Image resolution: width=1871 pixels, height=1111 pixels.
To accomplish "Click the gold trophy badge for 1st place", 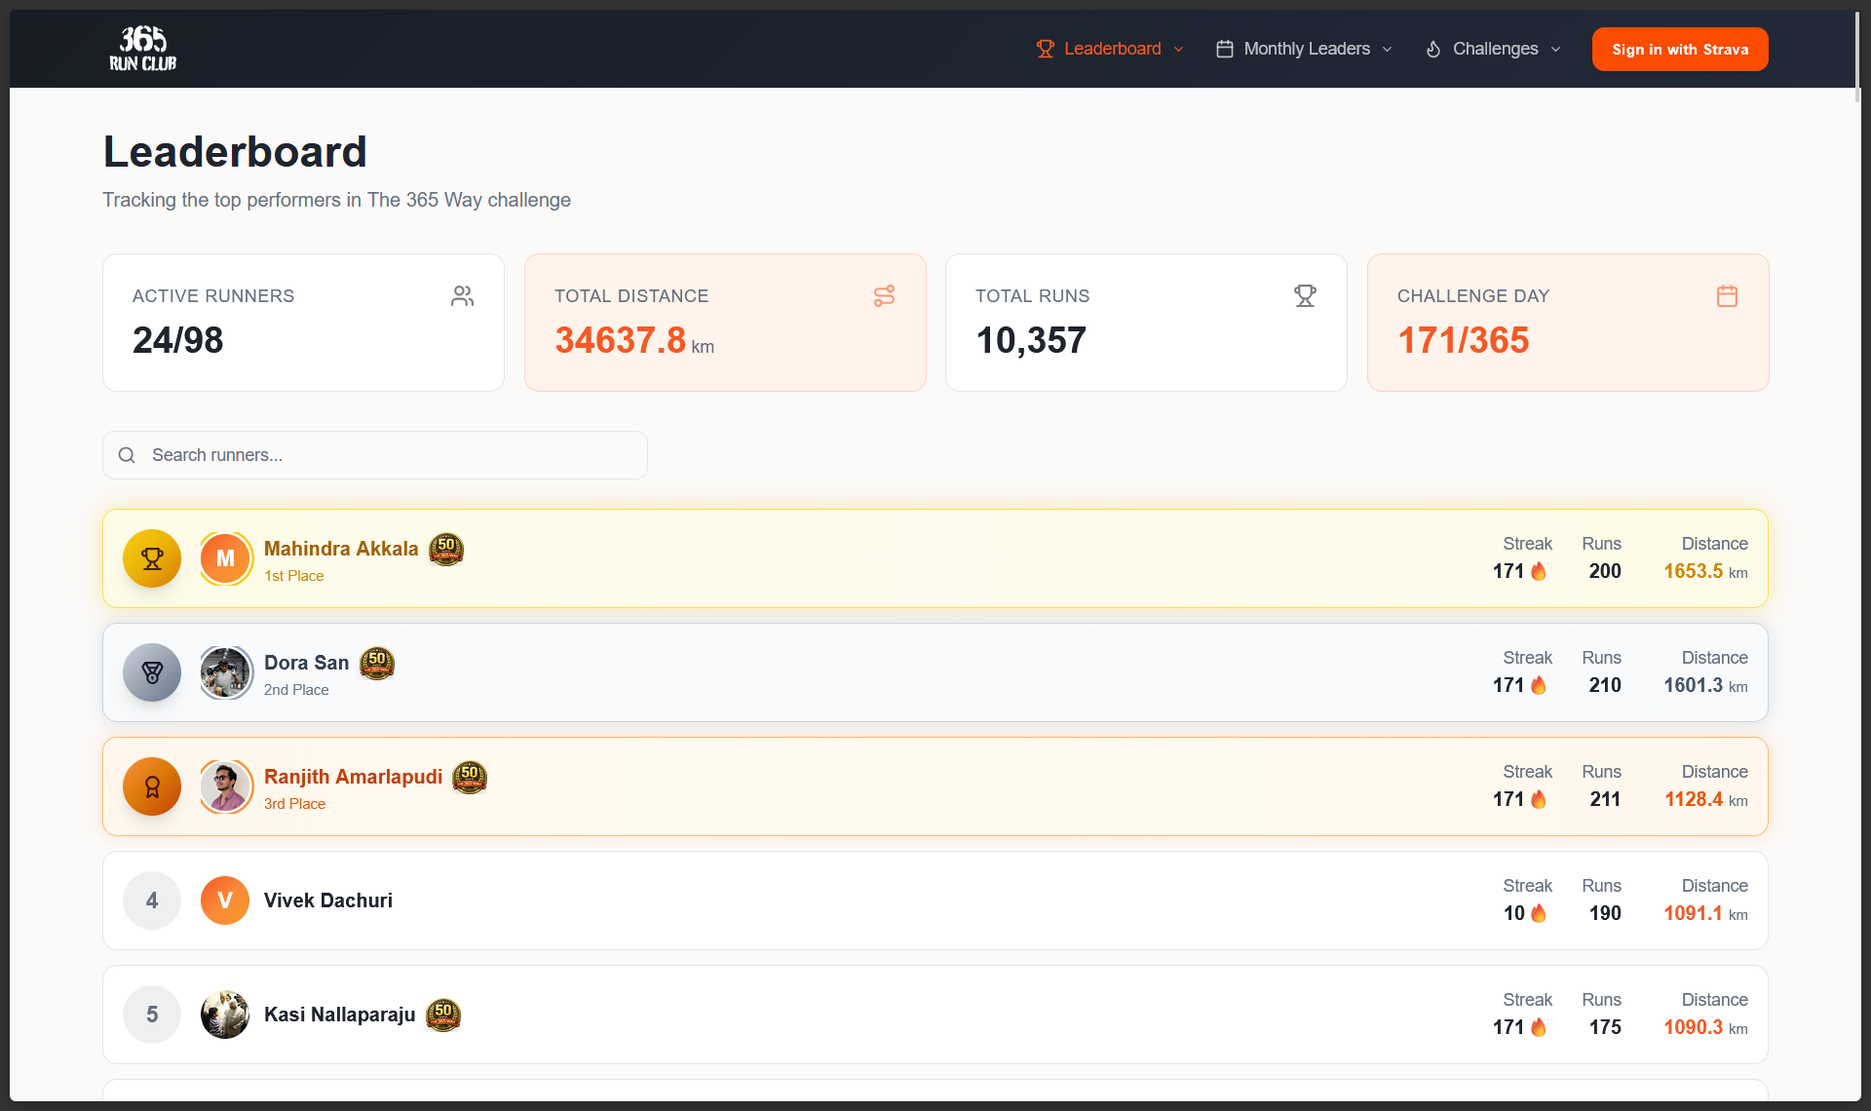I will (152, 558).
